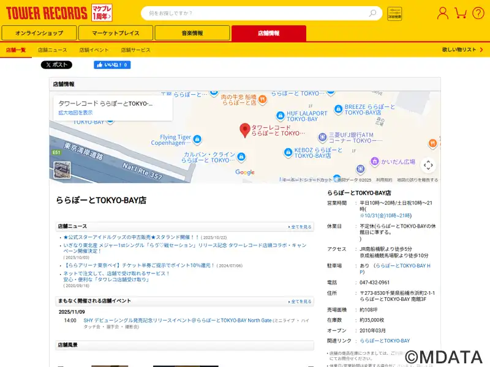Screen dimensions: 490x367
Task: Click the Facebook いいね! button
Action: click(112, 65)
